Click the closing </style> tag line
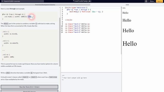Screen dimensions: 164x92 69,20
